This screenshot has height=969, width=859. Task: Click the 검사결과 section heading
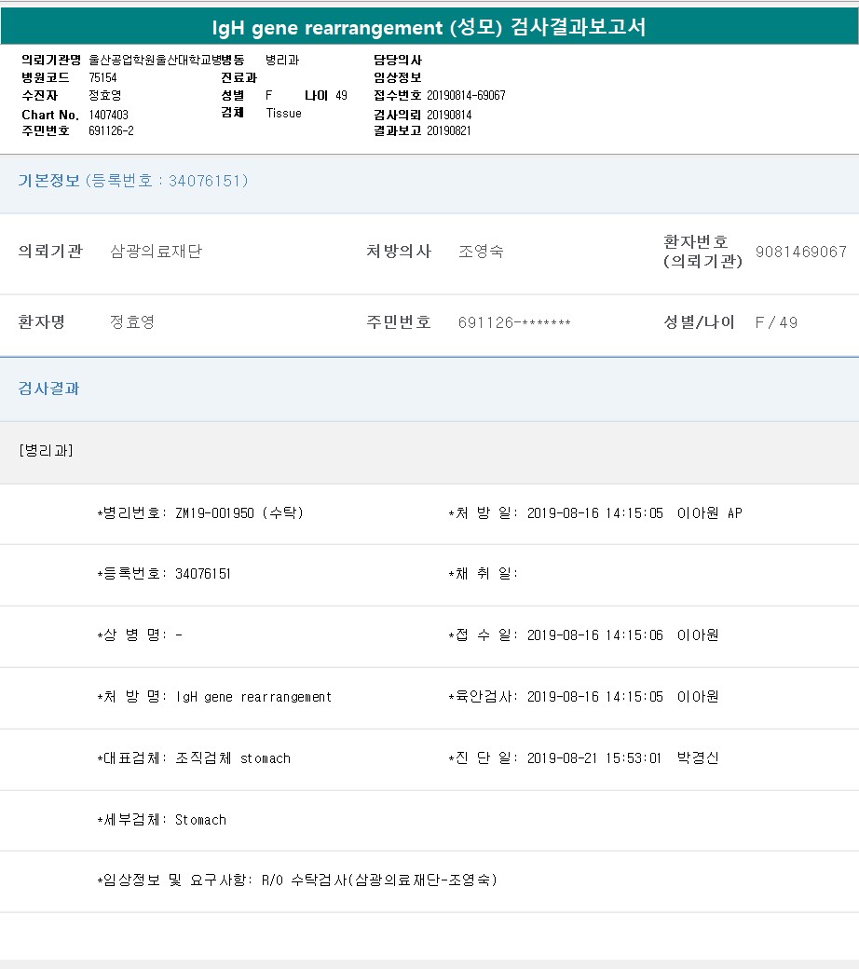tap(48, 389)
